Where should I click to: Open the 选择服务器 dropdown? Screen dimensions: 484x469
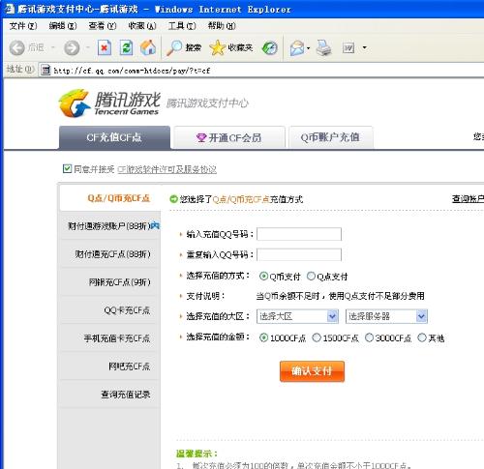pos(386,316)
